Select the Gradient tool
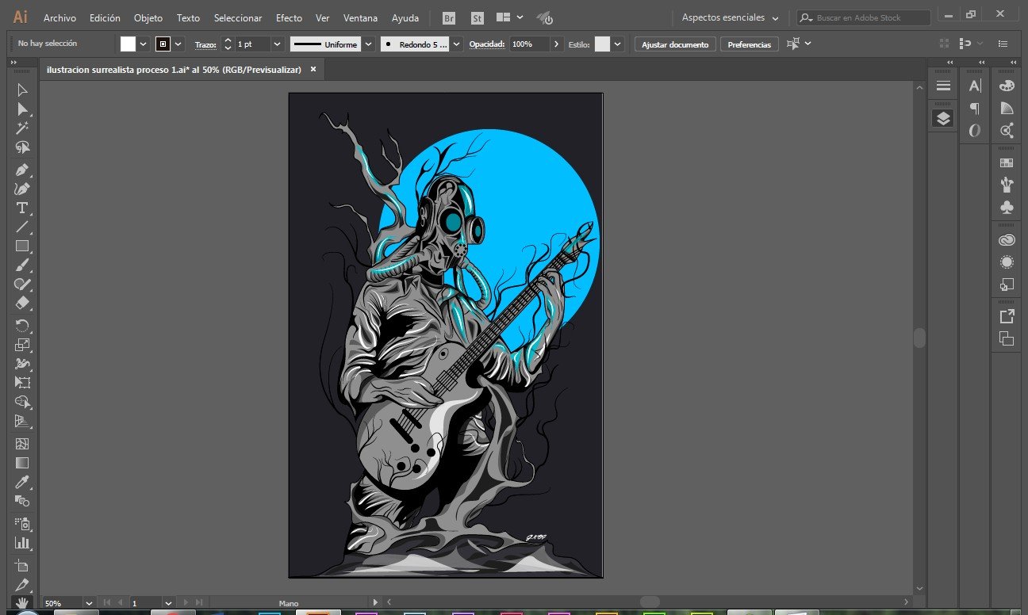Screen dimensions: 1028x615 (x=22, y=463)
